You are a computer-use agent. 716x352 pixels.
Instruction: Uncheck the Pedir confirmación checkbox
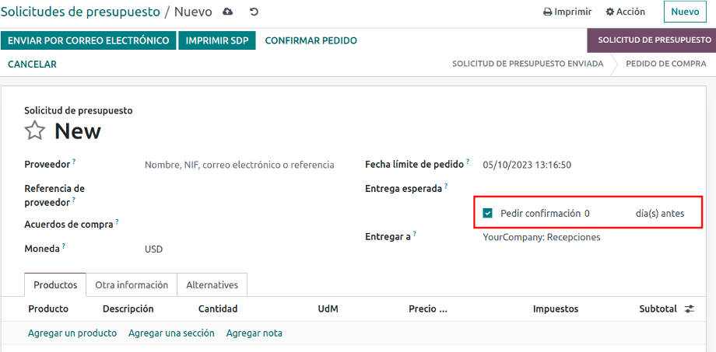(x=488, y=213)
